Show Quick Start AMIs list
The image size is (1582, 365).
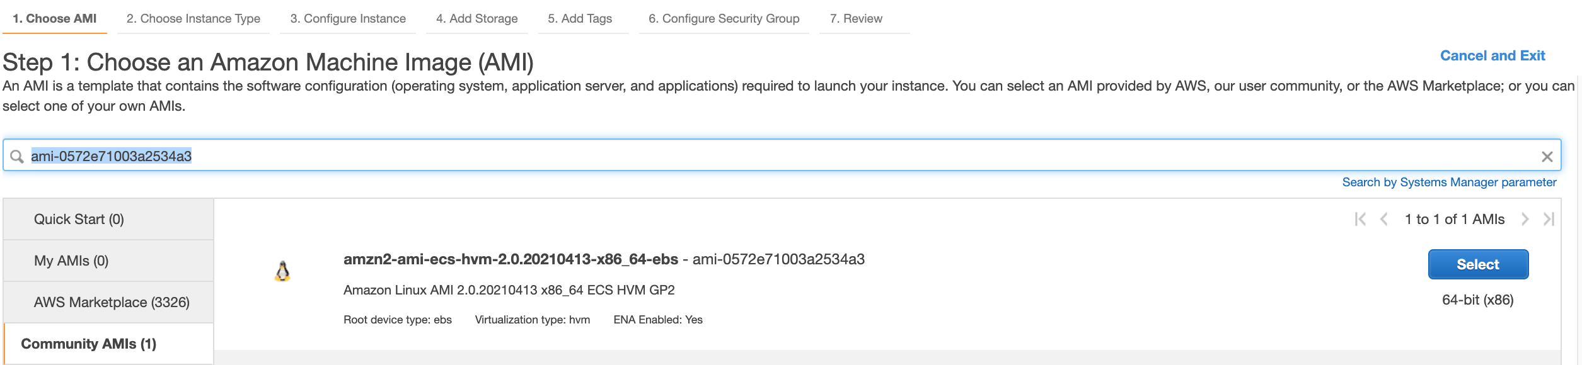coord(108,219)
